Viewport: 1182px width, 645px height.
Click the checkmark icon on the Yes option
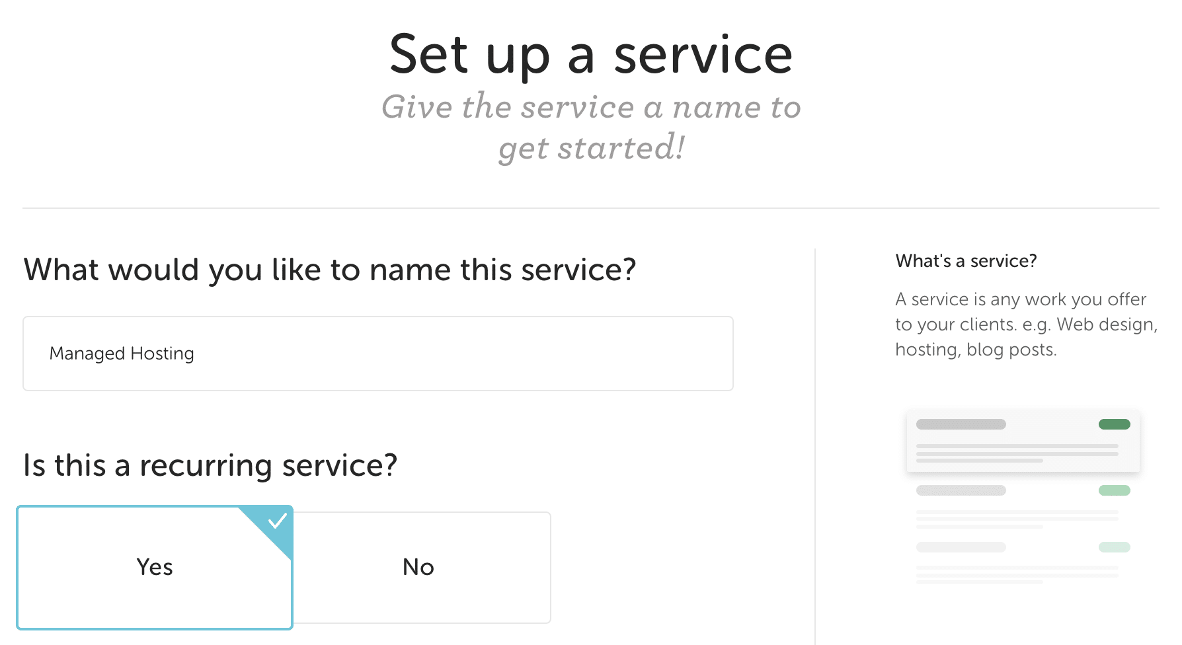tap(278, 521)
